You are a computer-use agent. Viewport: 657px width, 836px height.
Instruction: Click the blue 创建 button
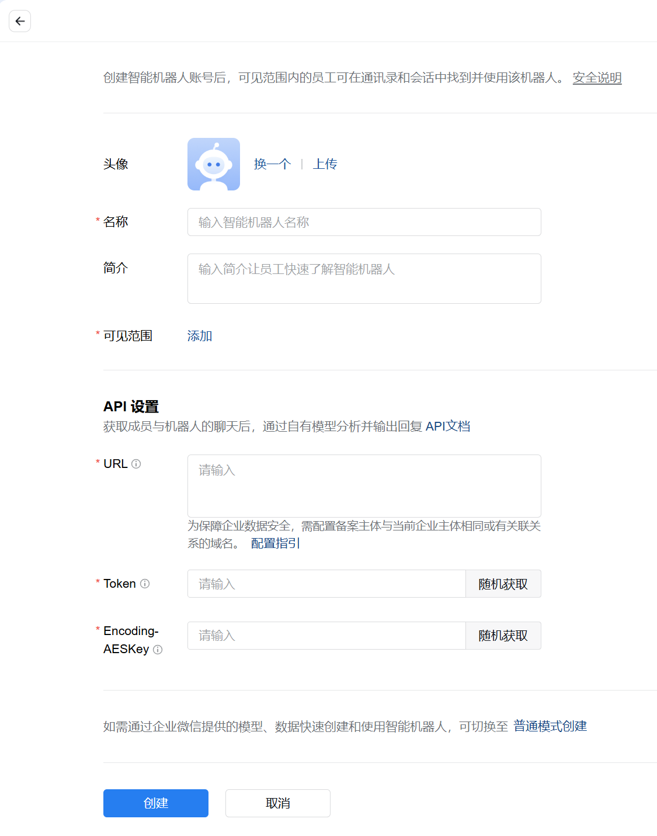tap(155, 803)
